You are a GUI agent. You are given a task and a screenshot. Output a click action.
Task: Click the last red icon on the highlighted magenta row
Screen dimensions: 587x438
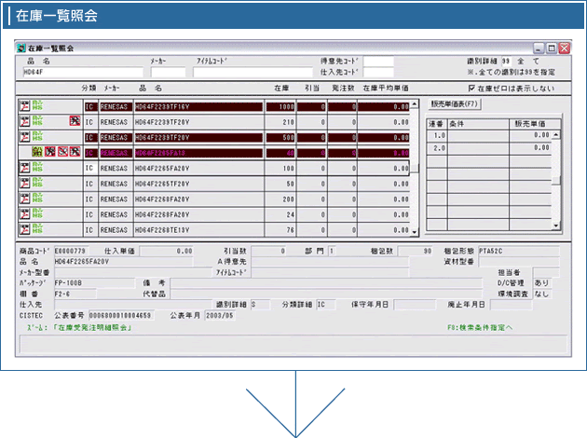[x=75, y=152]
